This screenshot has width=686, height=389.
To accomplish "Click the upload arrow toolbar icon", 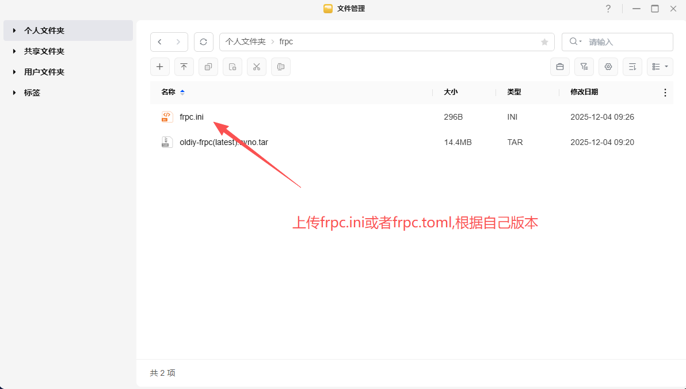I will tap(184, 67).
